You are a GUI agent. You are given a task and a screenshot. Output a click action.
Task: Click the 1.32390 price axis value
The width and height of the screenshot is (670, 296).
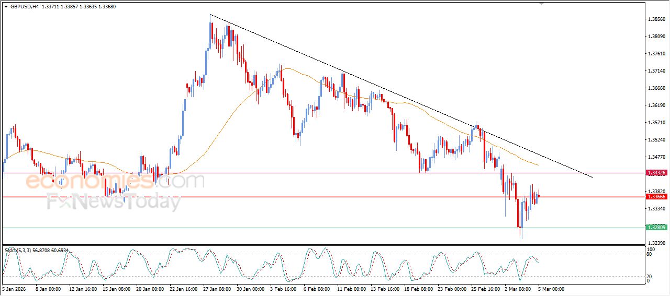657,243
